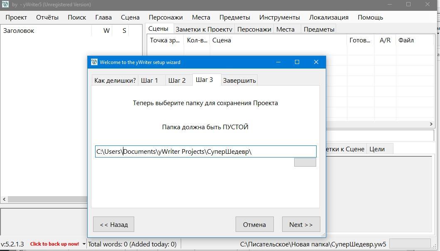Click the left scroll arrow of chapter list
This screenshot has width=440, height=251.
point(4,199)
